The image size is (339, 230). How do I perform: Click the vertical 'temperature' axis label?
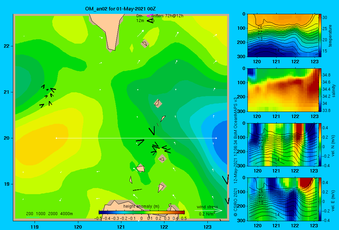[x=330, y=36]
